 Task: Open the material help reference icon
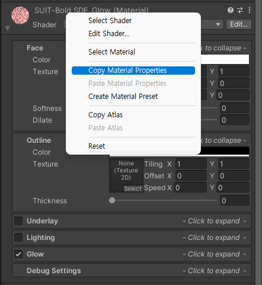point(231,10)
